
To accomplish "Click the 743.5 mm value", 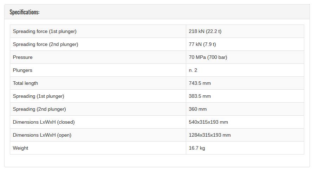I will click(200, 83).
